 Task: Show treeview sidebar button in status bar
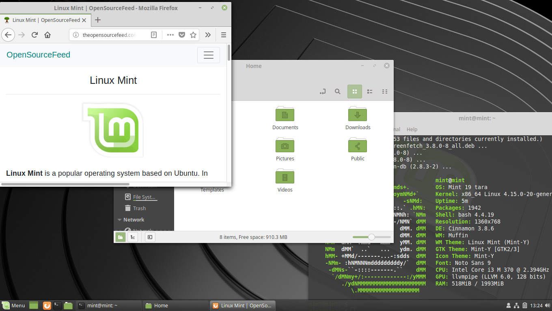(133, 237)
